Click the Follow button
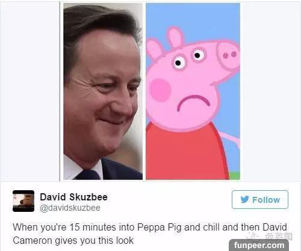 [x=260, y=200]
